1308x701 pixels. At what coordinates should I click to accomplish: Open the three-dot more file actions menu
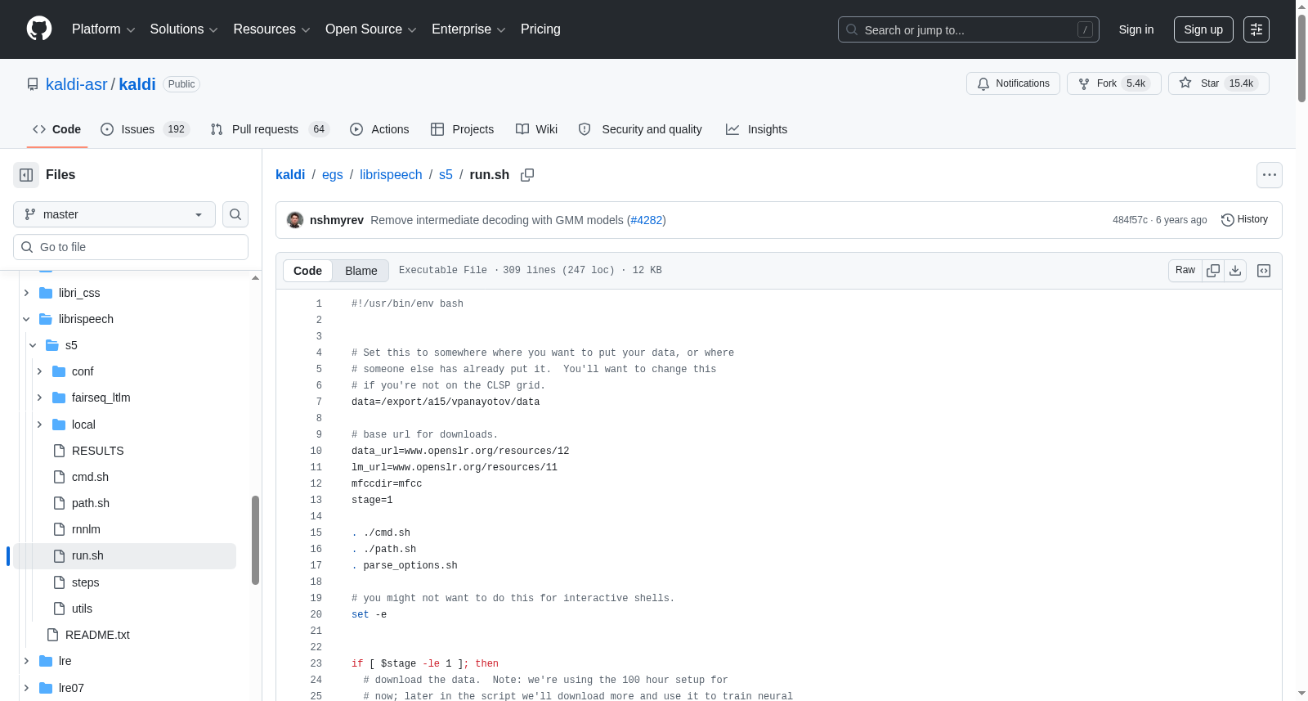[1270, 175]
